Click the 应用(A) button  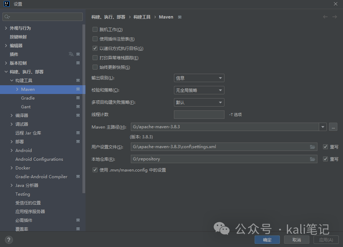click(326, 240)
